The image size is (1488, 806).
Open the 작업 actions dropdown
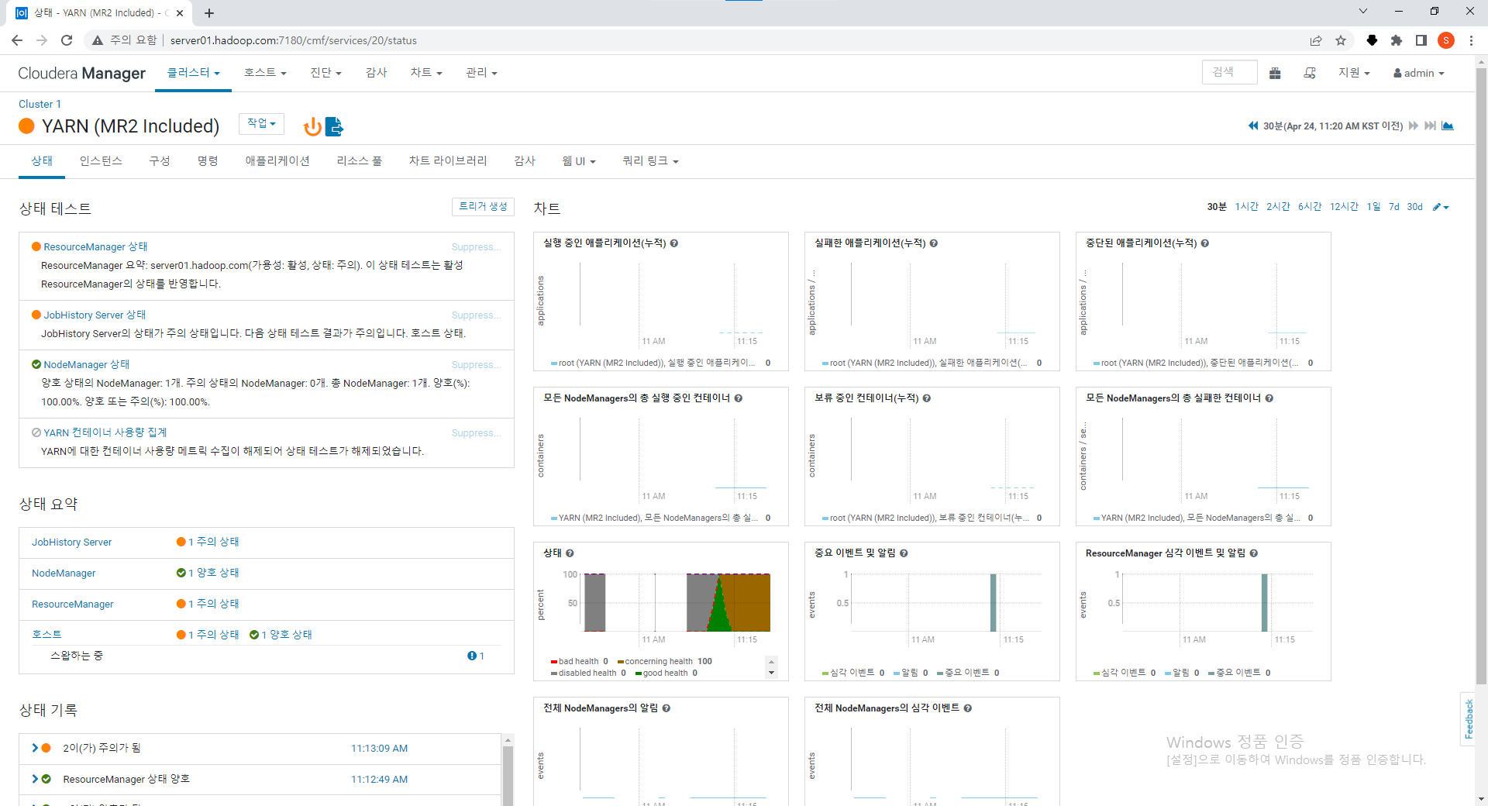(262, 123)
